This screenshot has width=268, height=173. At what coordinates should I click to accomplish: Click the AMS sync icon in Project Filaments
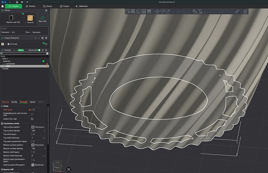[42, 38]
